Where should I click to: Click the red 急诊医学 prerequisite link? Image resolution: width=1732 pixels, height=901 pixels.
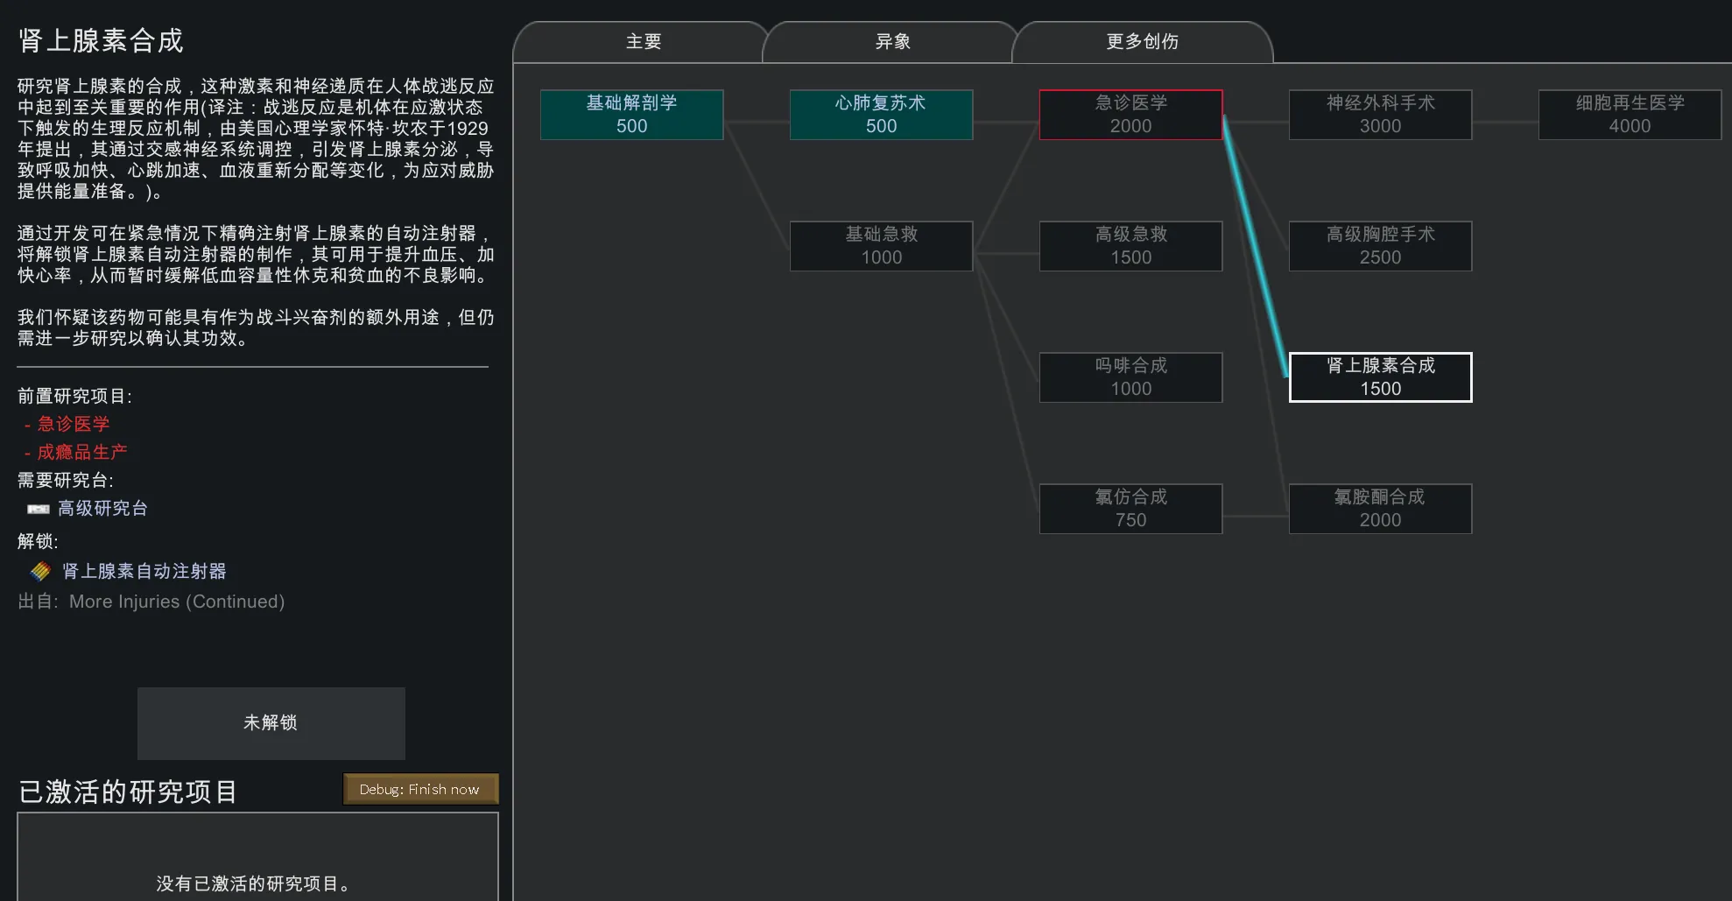pyautogui.click(x=74, y=425)
